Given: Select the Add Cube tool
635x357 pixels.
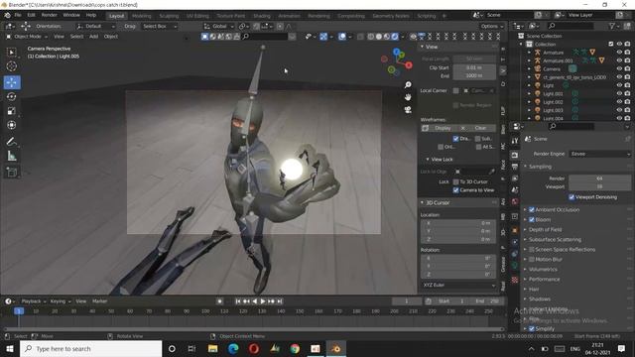Looking at the screenshot, I should coord(11,172).
